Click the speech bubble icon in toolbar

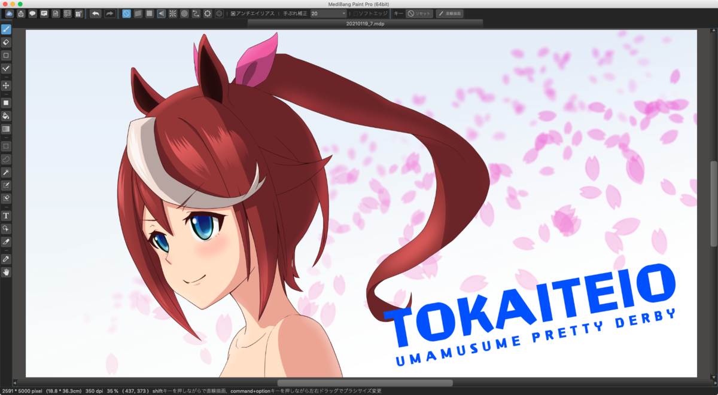(32, 13)
